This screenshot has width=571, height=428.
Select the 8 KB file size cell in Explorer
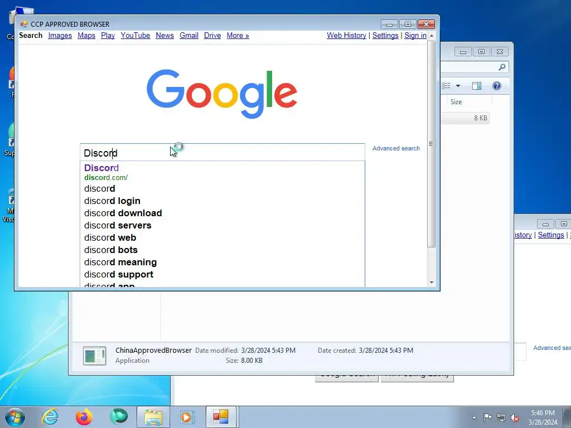coord(481,118)
